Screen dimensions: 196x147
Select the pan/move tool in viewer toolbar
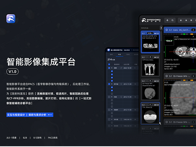pyautogui.click(x=167, y=20)
